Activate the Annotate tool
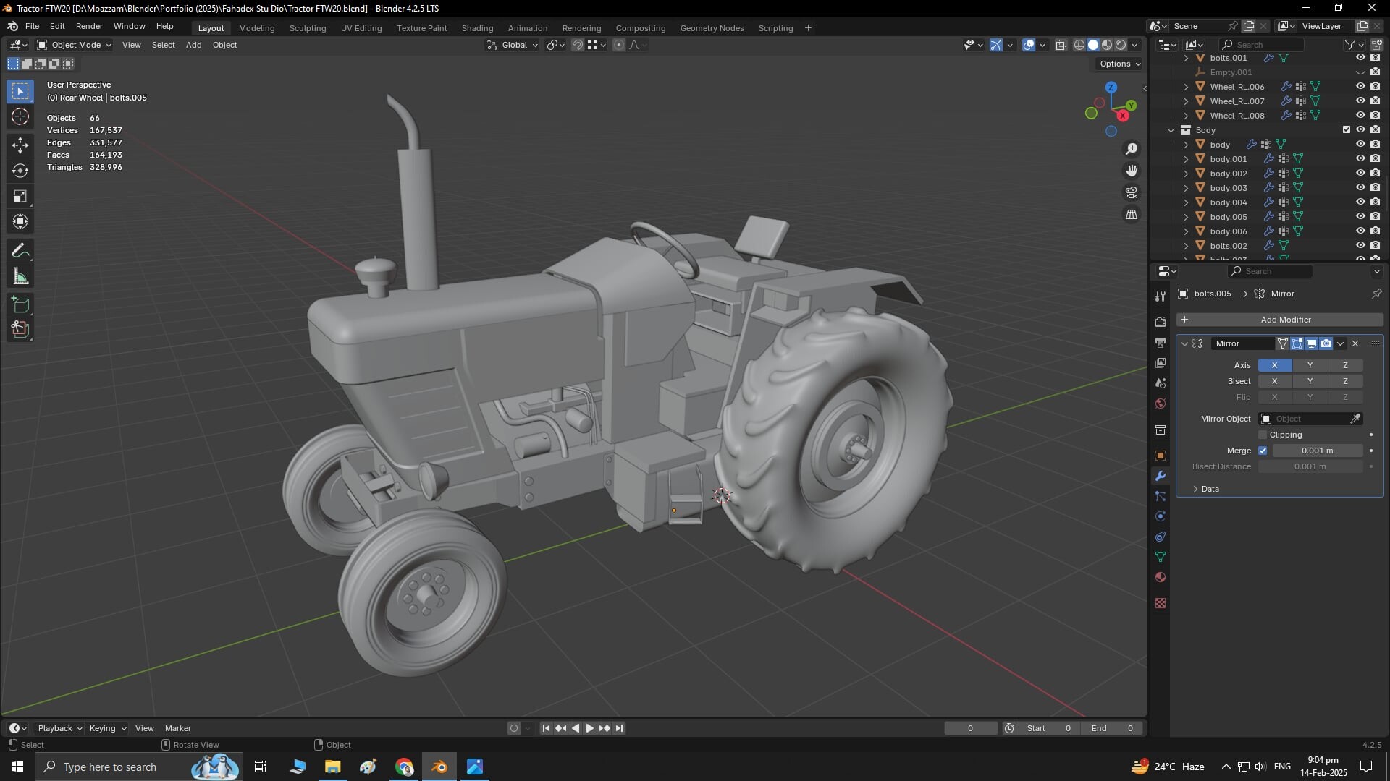Image resolution: width=1390 pixels, height=781 pixels. click(20, 249)
